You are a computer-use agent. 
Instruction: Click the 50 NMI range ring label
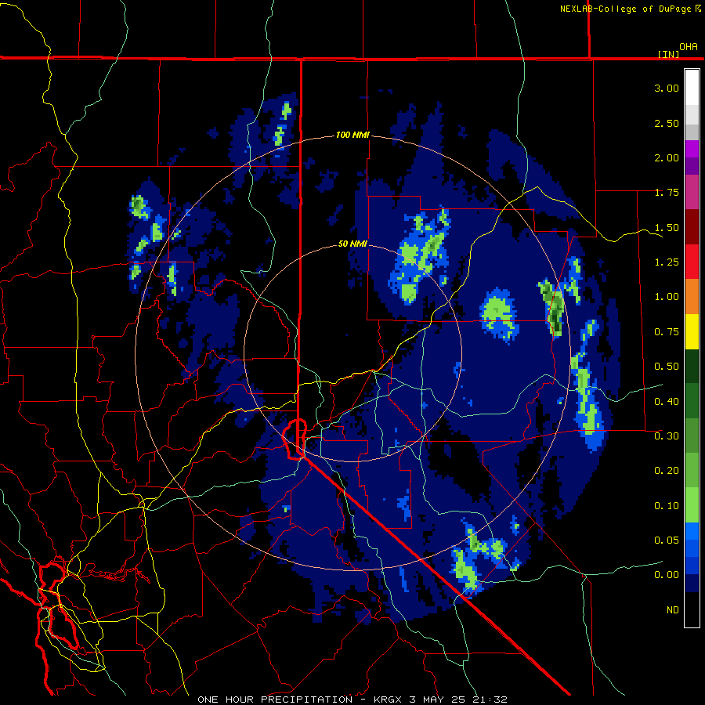[x=352, y=244]
